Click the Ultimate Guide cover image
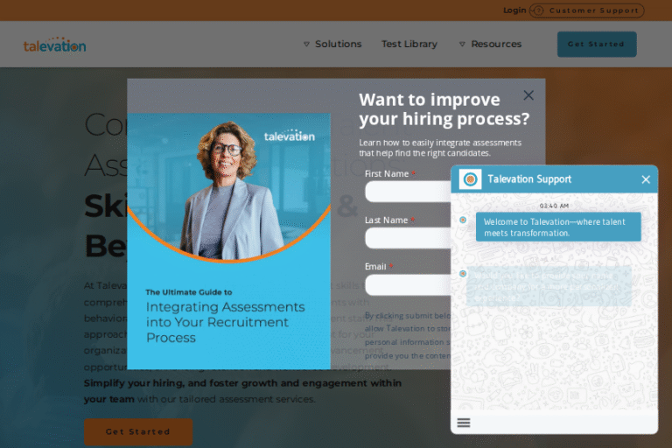Screen dimensions: 672x448 pyautogui.click(x=229, y=241)
